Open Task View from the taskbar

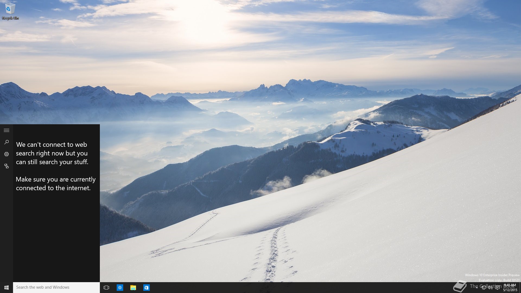click(106, 288)
